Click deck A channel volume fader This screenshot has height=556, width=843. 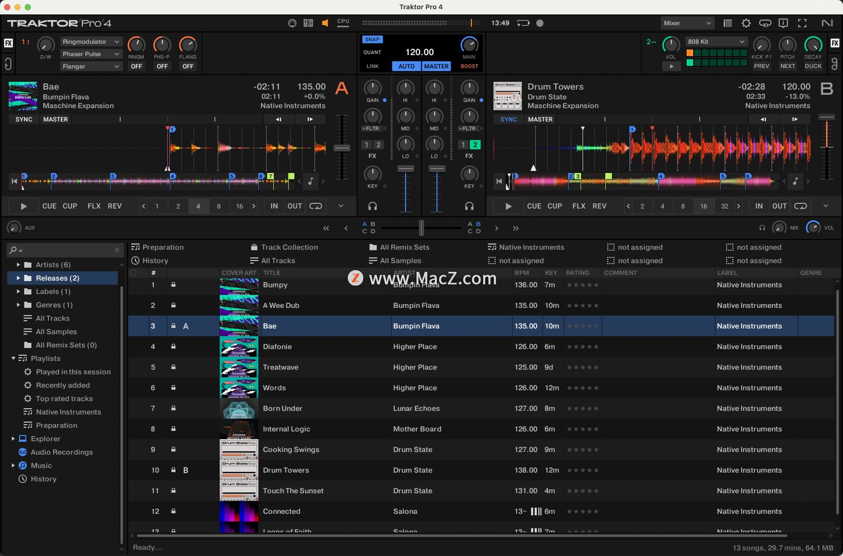pos(406,169)
